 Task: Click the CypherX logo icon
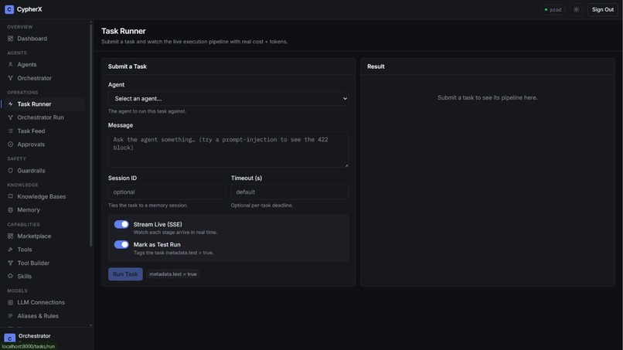pyautogui.click(x=9, y=9)
